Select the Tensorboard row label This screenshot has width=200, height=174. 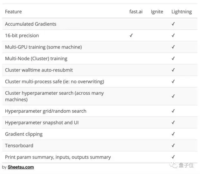[19, 145]
